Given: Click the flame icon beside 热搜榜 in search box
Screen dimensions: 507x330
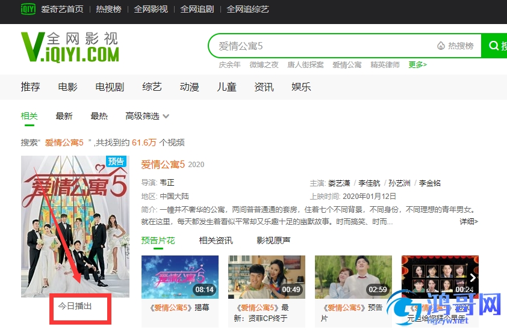Looking at the screenshot, I should [x=441, y=46].
